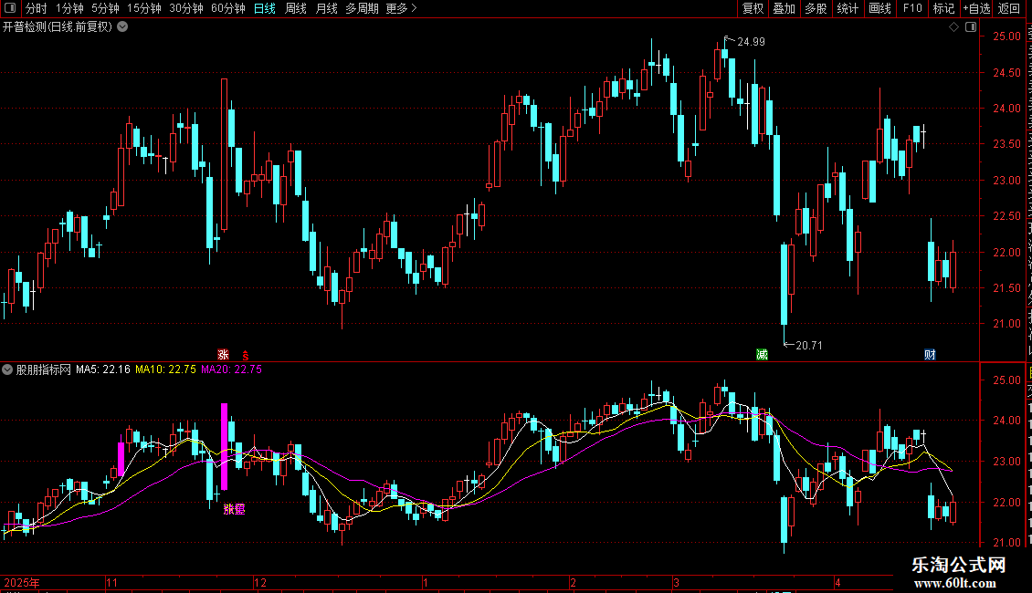Screen dimensions: 1032x593
Task: Toggle the side panel icon above main chart
Action: (971, 27)
